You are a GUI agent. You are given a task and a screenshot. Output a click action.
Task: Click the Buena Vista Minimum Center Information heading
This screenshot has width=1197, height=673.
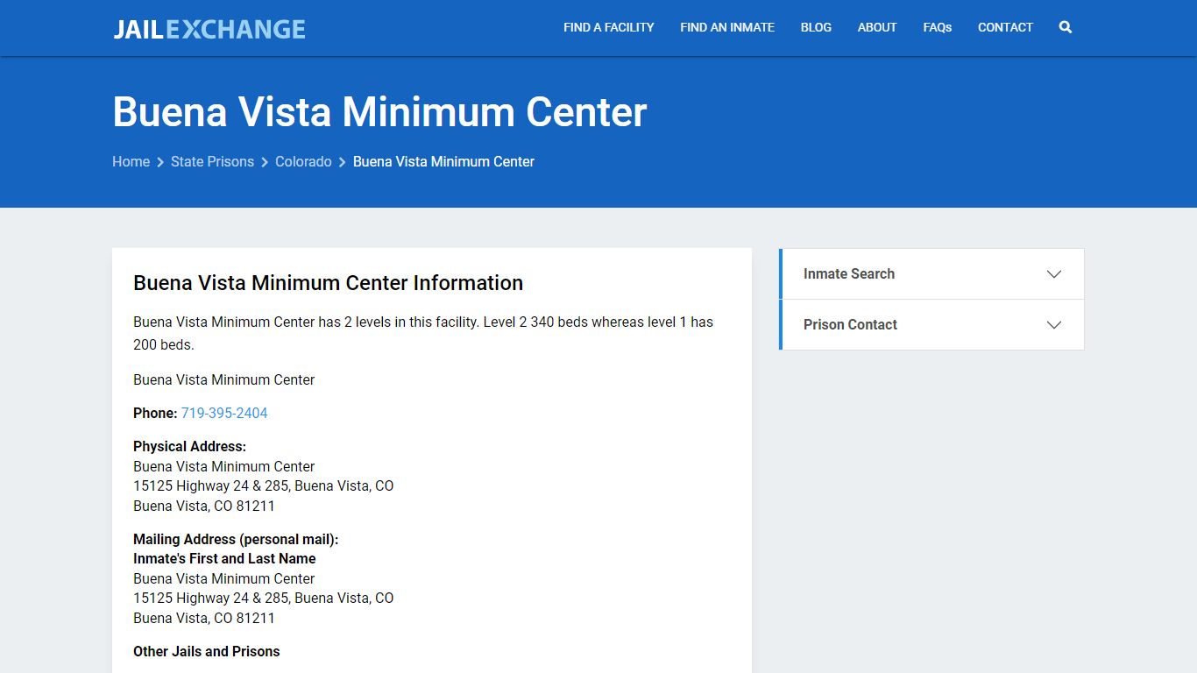[328, 283]
